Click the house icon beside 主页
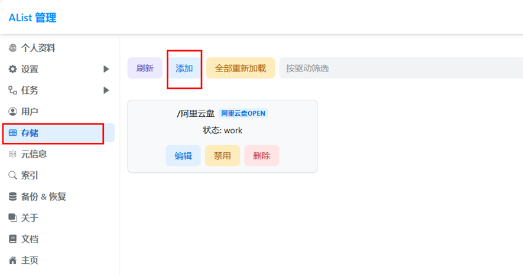Viewport: 523px width, 275px height. tap(12, 260)
